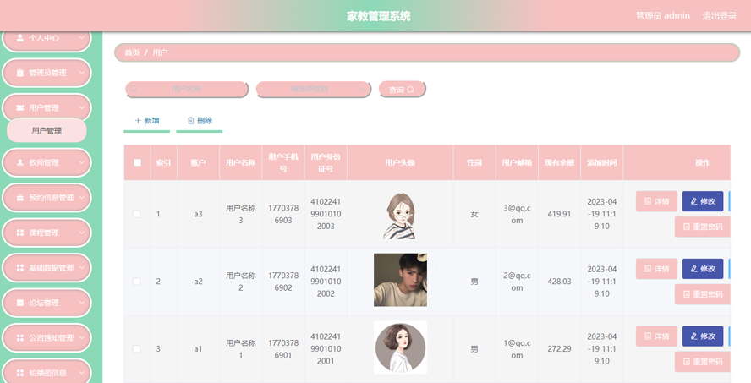Viewport: 751px width, 383px height.
Task: Click the grid icon beside 轮播图信息
Action: 20,373
